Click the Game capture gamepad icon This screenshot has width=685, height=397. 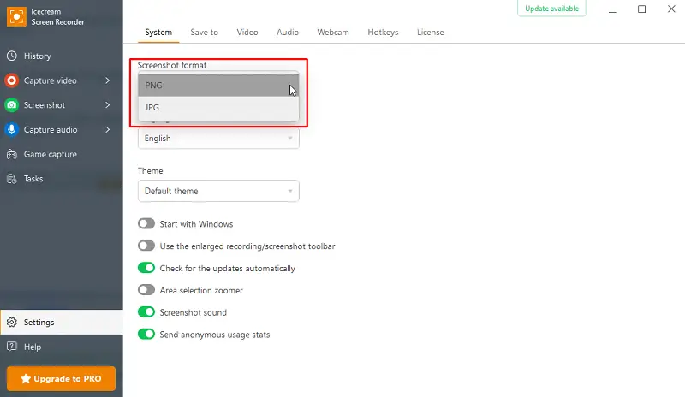coord(12,154)
